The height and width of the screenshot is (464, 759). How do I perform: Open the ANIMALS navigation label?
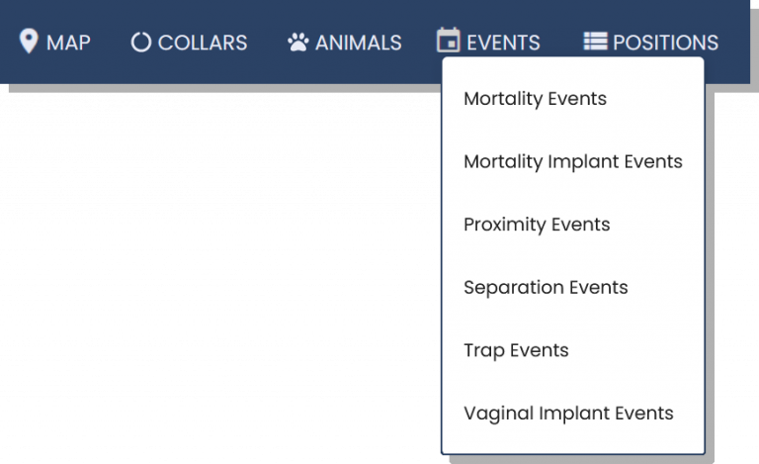coord(358,43)
